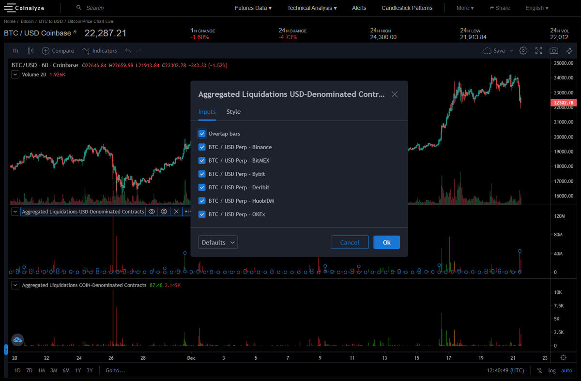Open Candlestick Patterns page

tap(407, 8)
